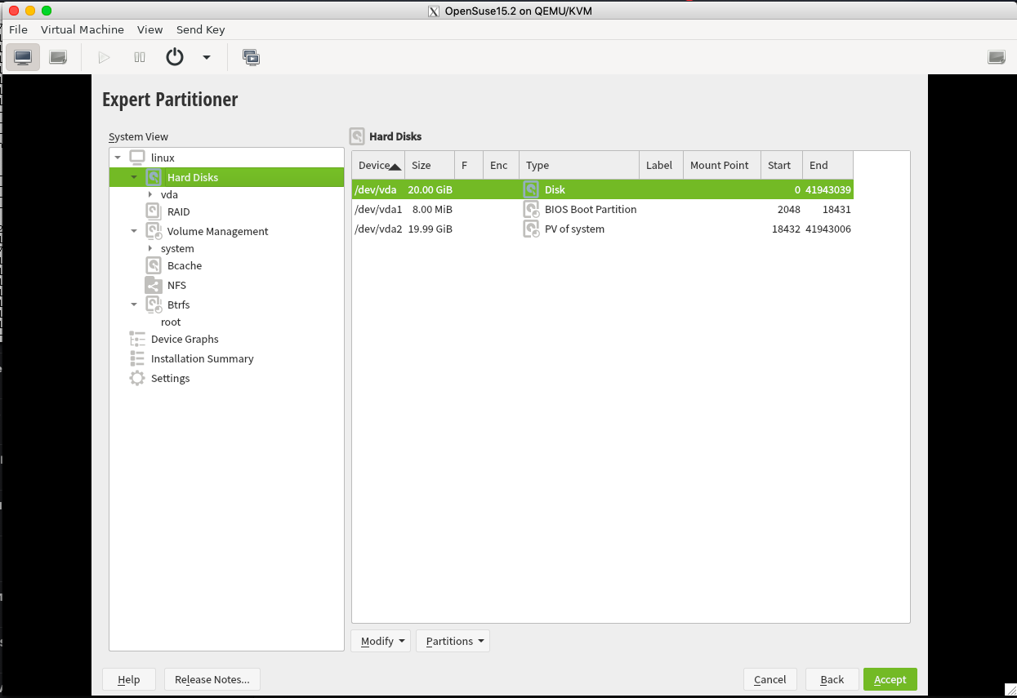The width and height of the screenshot is (1017, 698).
Task: Click the Settings gear icon
Action: 137,378
